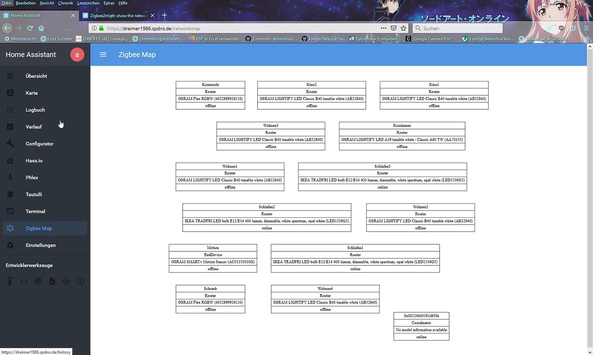Open a new browser tab with plus
The image size is (593, 355).
tap(164, 15)
